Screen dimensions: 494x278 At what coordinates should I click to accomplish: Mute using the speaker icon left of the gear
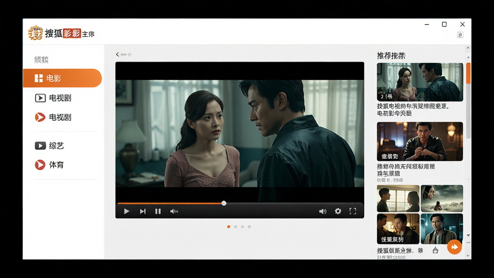tap(323, 211)
